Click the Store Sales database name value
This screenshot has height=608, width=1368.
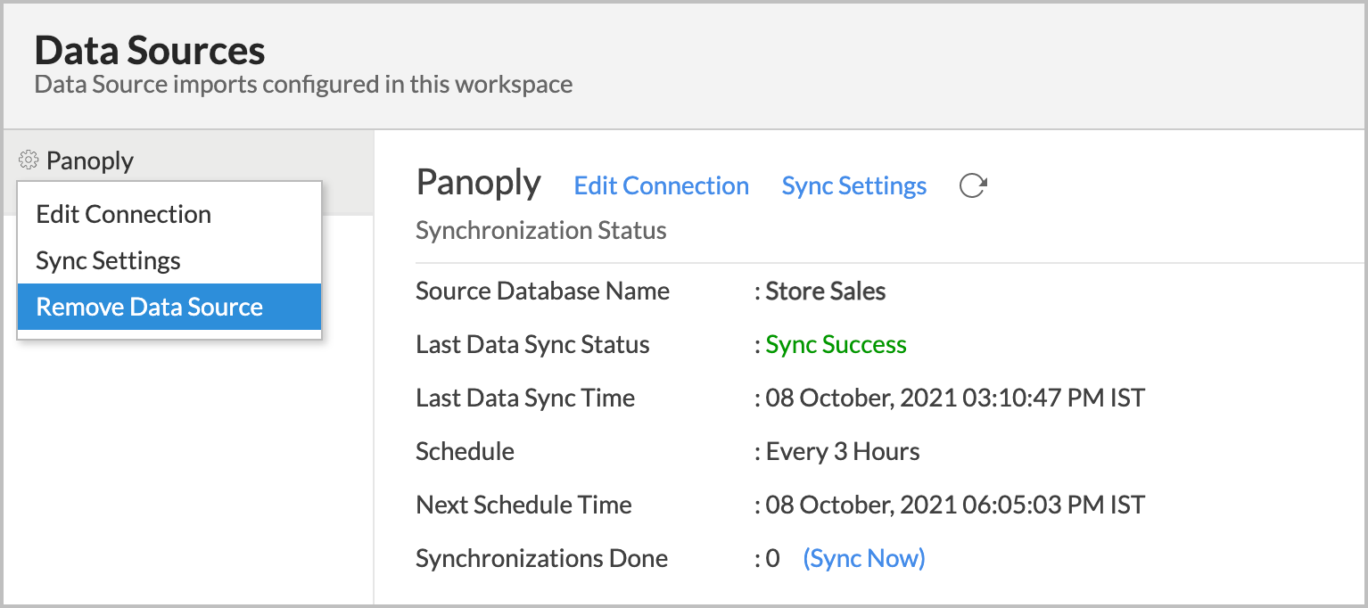[826, 291]
